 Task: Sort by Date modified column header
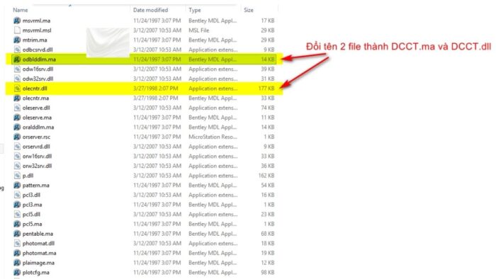[150, 10]
